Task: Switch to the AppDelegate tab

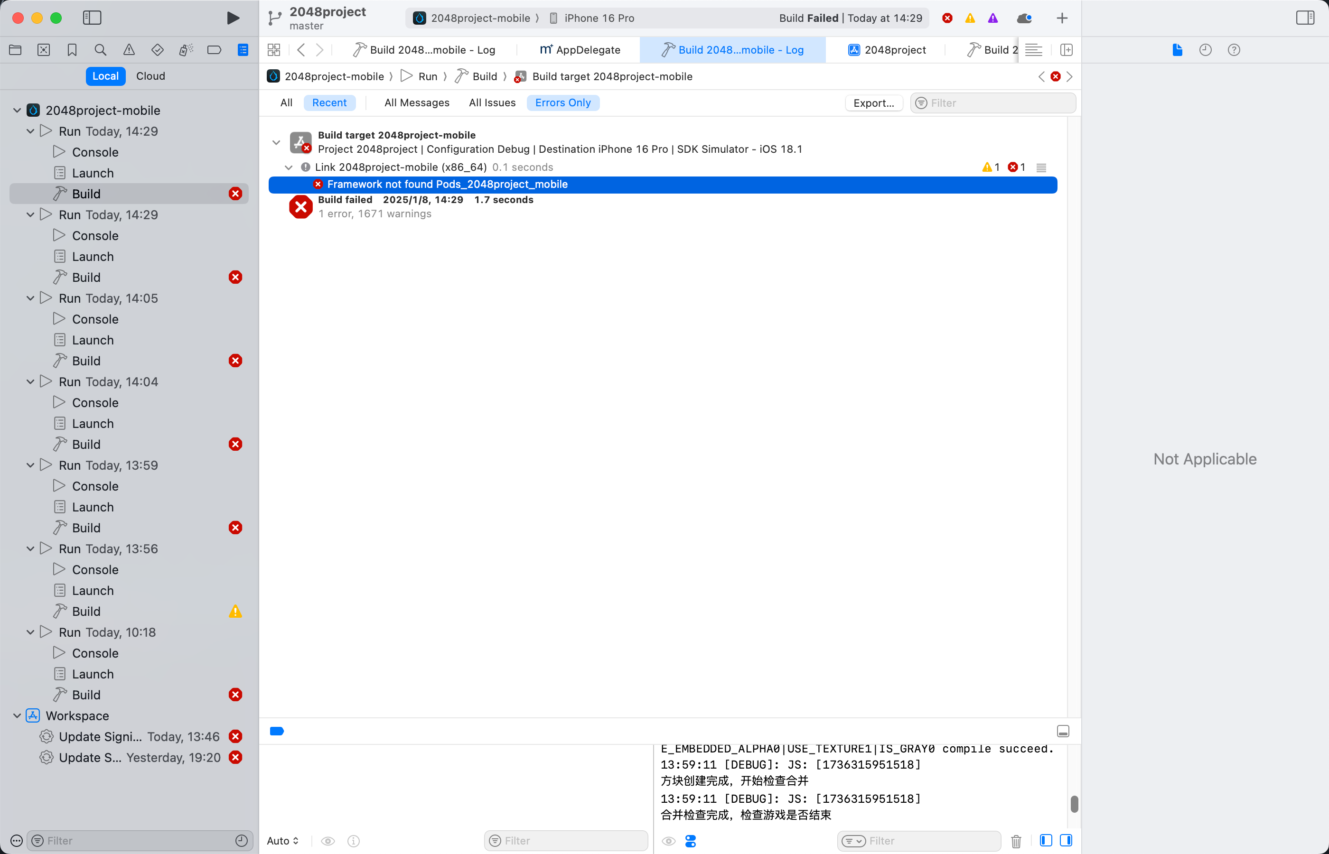Action: tap(580, 50)
